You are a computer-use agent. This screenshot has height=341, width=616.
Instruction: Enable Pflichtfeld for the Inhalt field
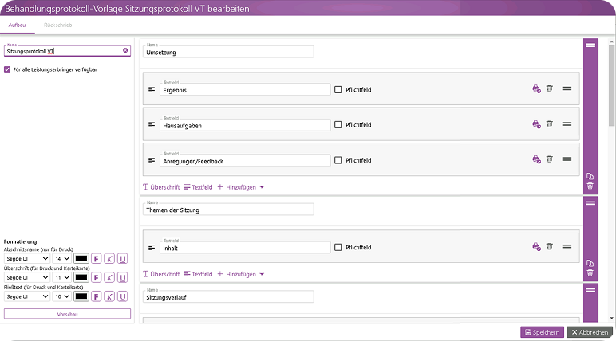(x=338, y=248)
